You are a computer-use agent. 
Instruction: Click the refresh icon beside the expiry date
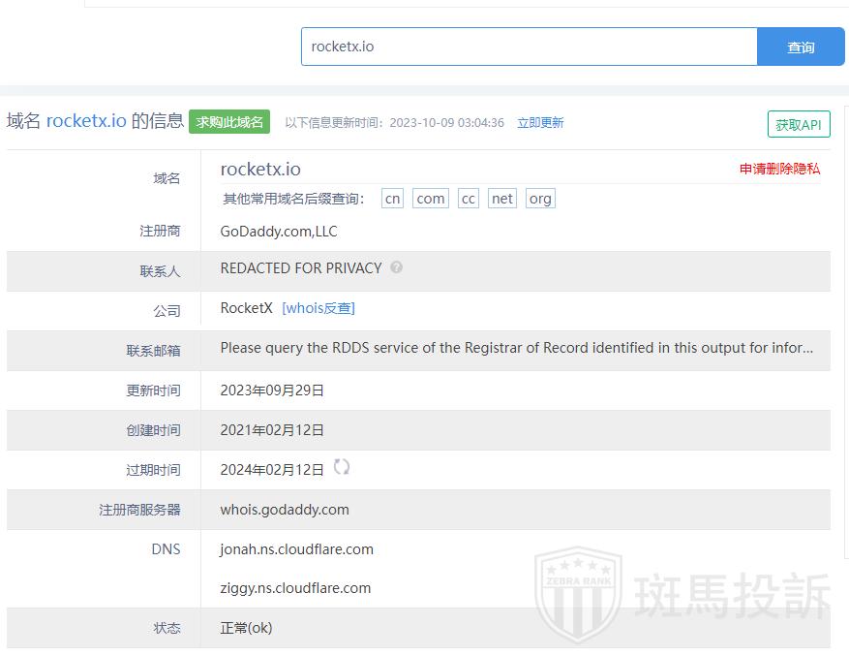tap(341, 467)
